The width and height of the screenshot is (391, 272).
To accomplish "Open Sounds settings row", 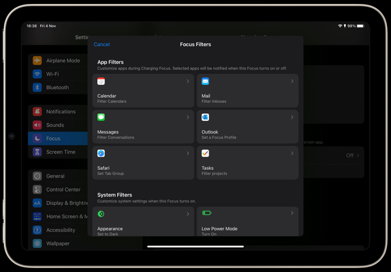I will [x=58, y=125].
